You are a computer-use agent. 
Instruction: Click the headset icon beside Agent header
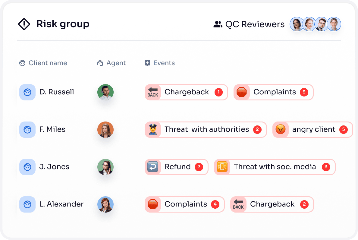100,63
